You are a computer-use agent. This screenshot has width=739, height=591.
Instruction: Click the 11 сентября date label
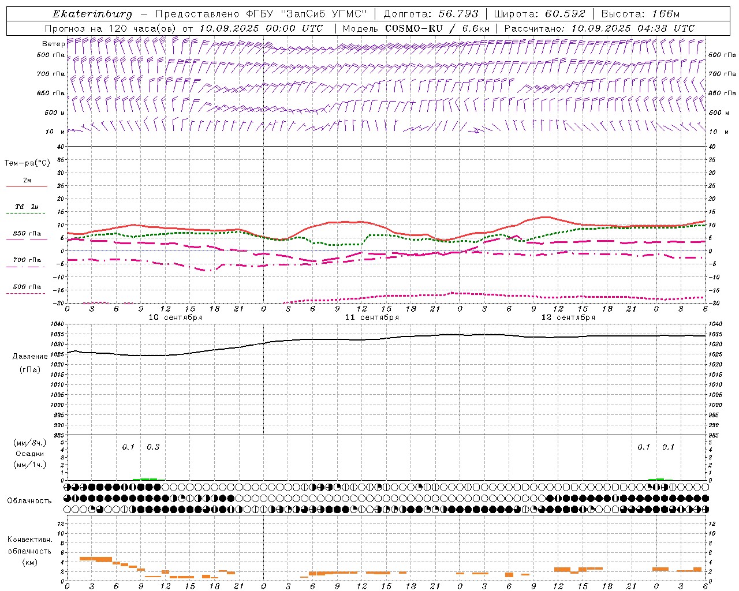click(x=372, y=317)
